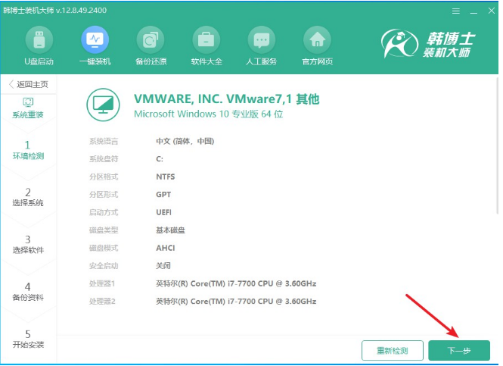Click Microsoft Windows 10 专业版 64 位 text

click(209, 114)
